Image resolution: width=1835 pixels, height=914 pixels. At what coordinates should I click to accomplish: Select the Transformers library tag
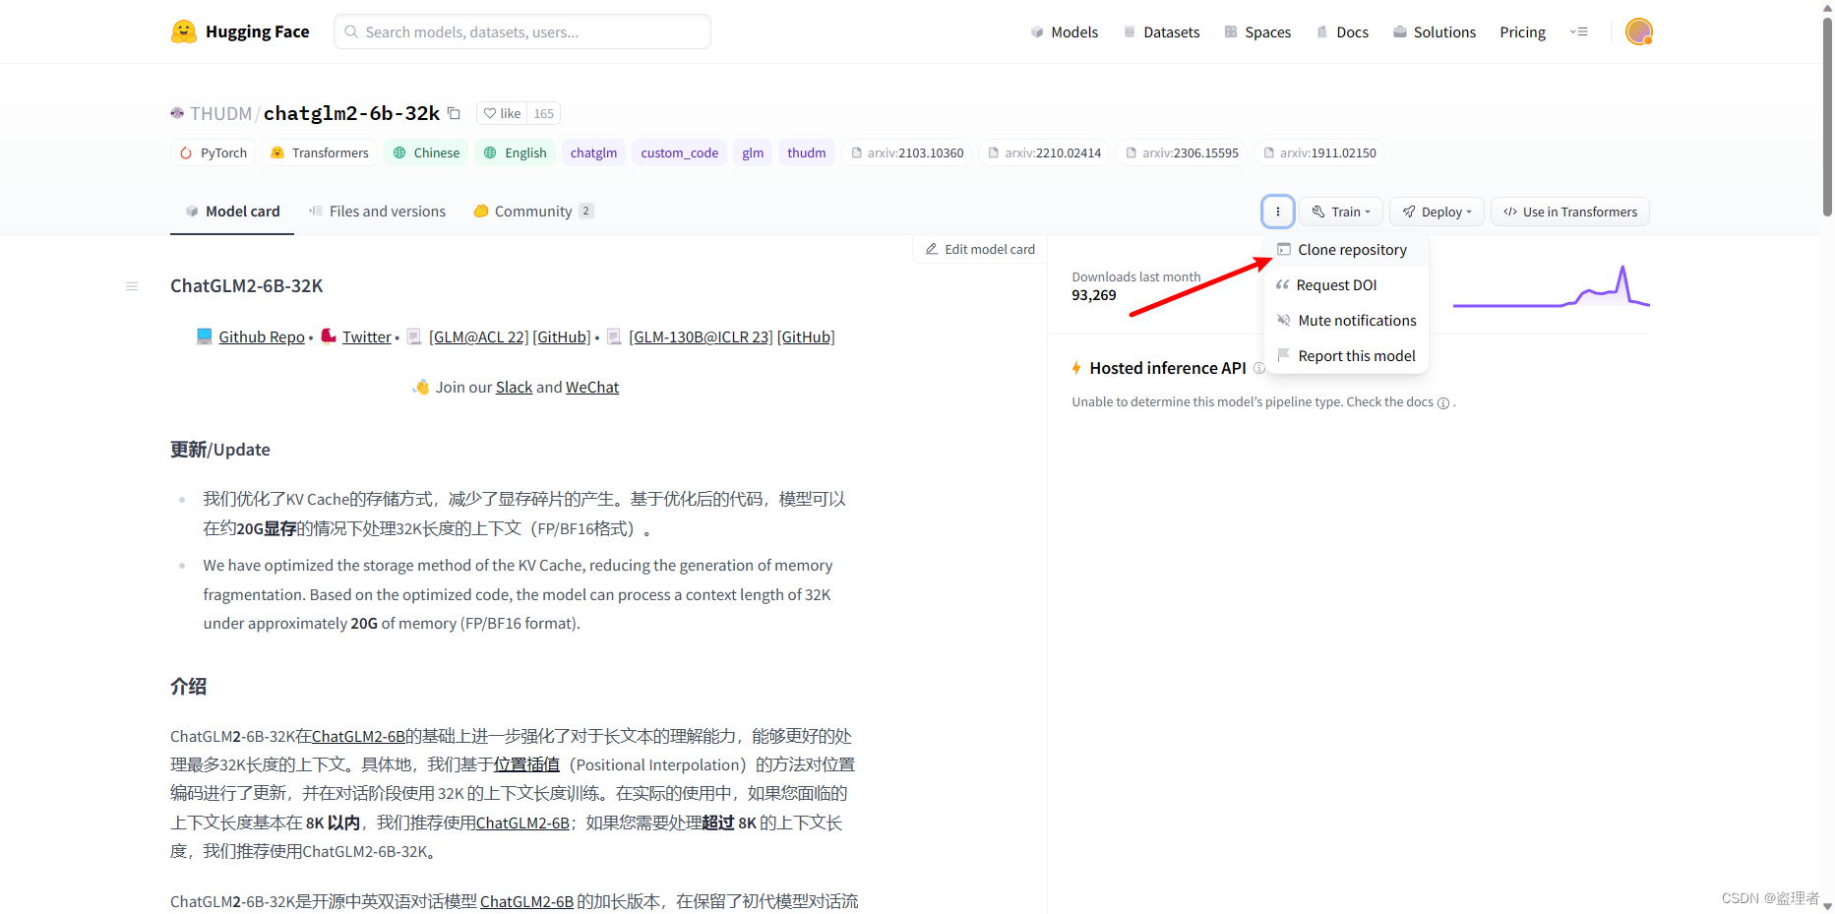[320, 152]
